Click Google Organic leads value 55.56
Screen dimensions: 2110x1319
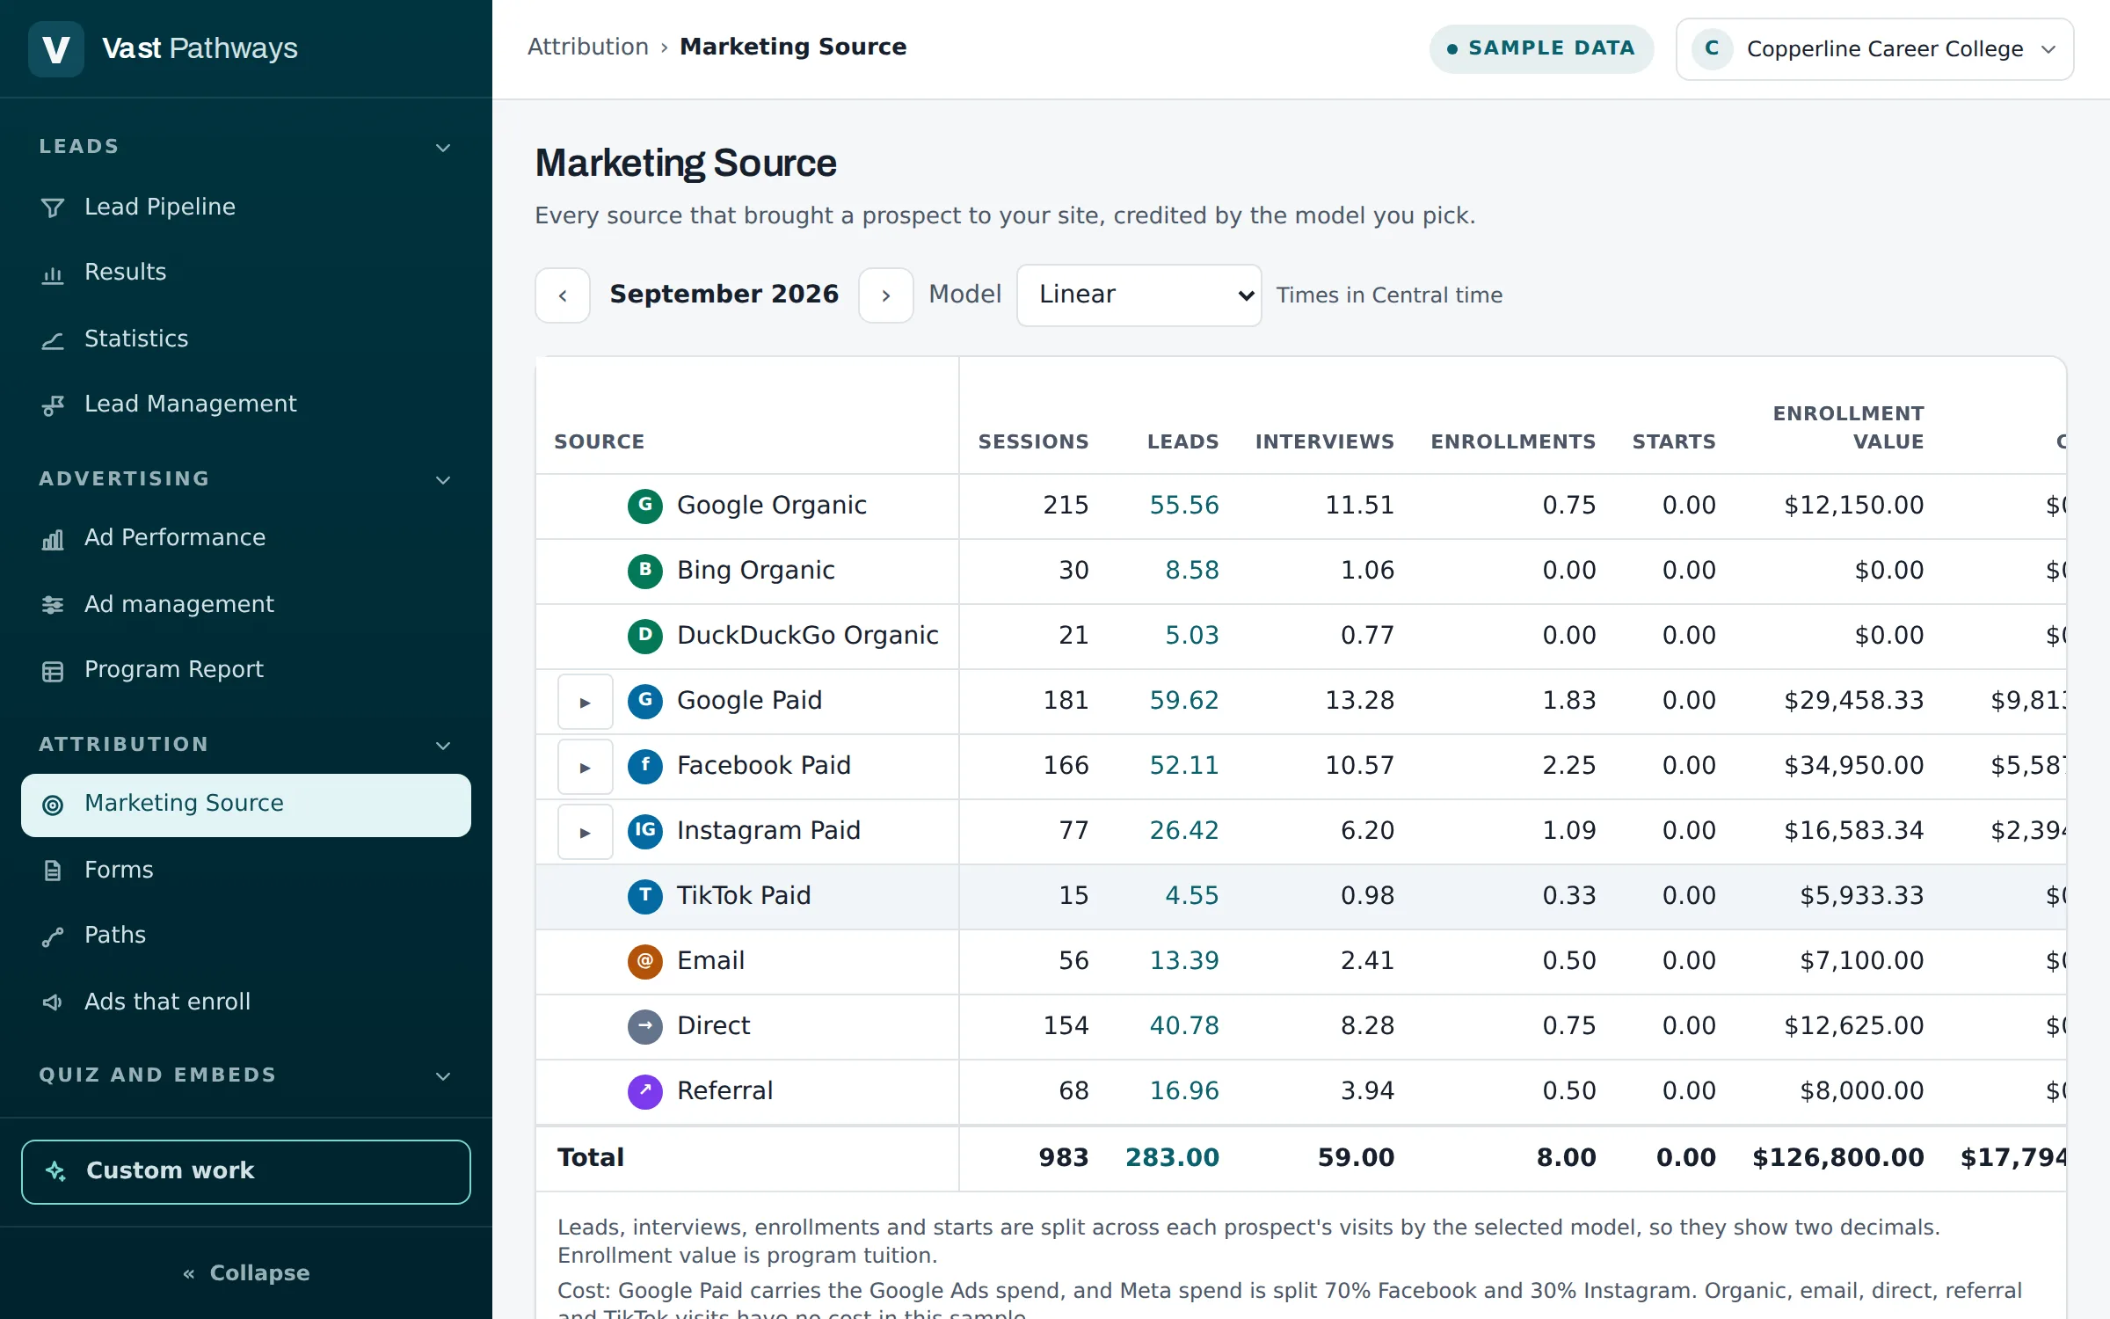pyautogui.click(x=1184, y=506)
